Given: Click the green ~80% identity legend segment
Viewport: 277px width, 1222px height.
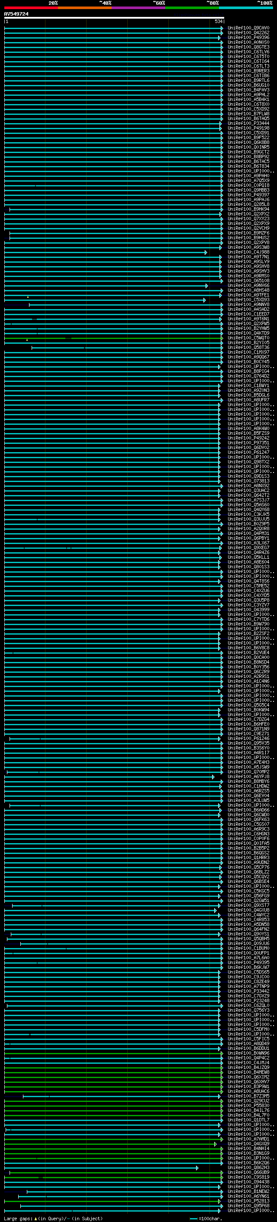Looking at the screenshot, I should tap(192, 8).
